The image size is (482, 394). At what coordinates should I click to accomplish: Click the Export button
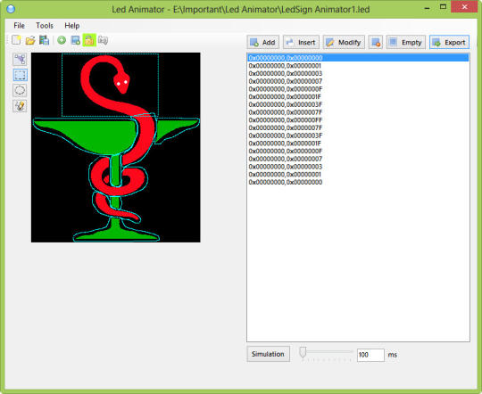pyautogui.click(x=449, y=43)
